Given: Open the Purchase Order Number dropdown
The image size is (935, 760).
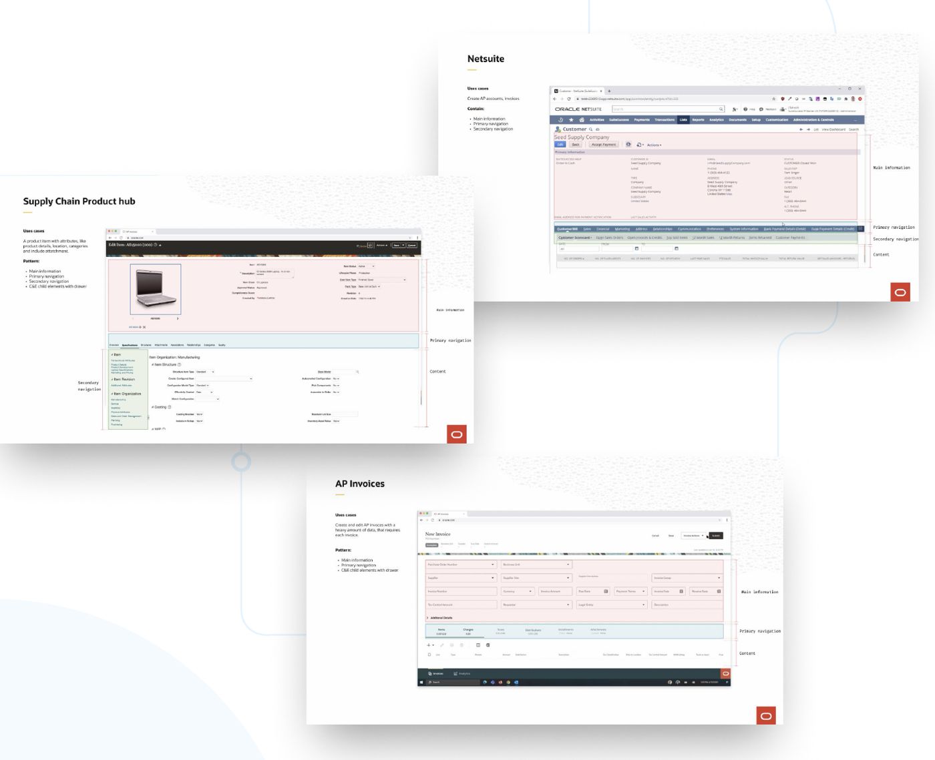Looking at the screenshot, I should coord(461,564).
